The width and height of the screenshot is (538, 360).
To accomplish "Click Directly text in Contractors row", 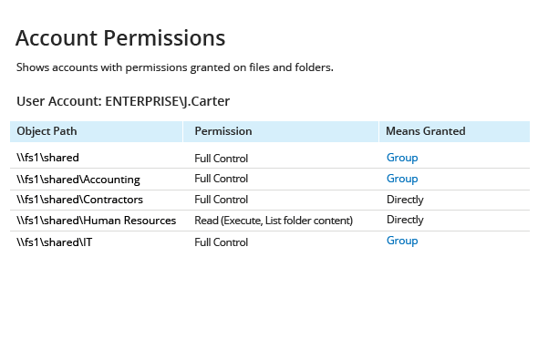I will coord(405,200).
